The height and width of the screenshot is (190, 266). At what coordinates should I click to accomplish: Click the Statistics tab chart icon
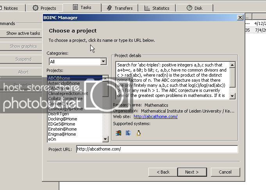147,8
